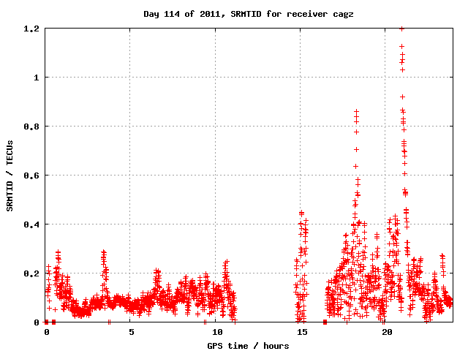This screenshot has height=351, width=468.
Task: Click the small peak between hours 3 and 4
Action: (x=103, y=252)
